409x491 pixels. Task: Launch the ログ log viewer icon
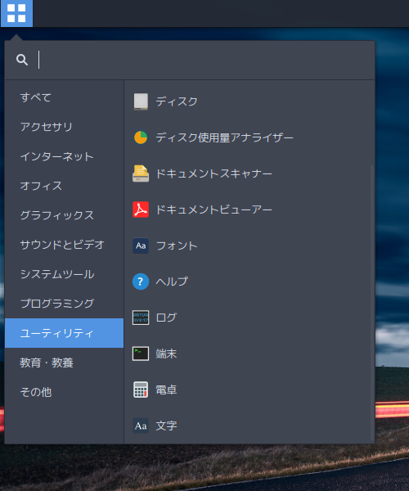pyautogui.click(x=141, y=318)
